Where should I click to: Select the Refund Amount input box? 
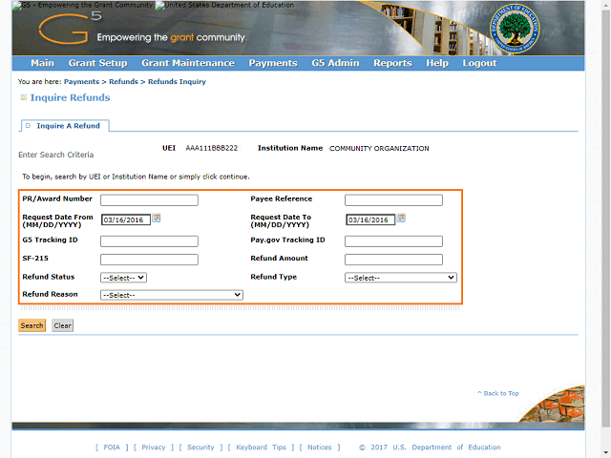point(393,260)
